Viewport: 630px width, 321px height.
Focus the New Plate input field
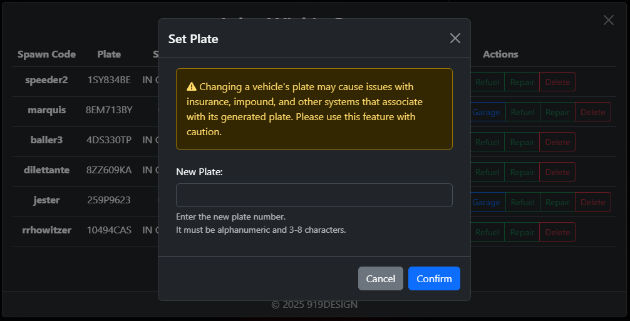pos(314,195)
